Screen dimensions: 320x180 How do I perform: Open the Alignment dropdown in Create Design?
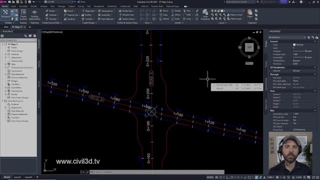point(89,11)
